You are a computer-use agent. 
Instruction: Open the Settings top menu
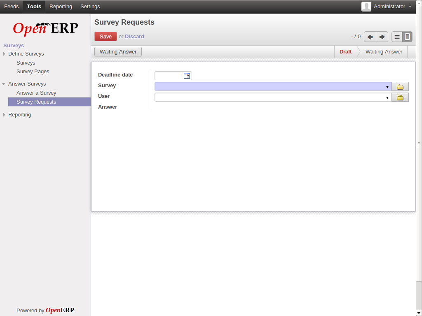click(x=90, y=7)
